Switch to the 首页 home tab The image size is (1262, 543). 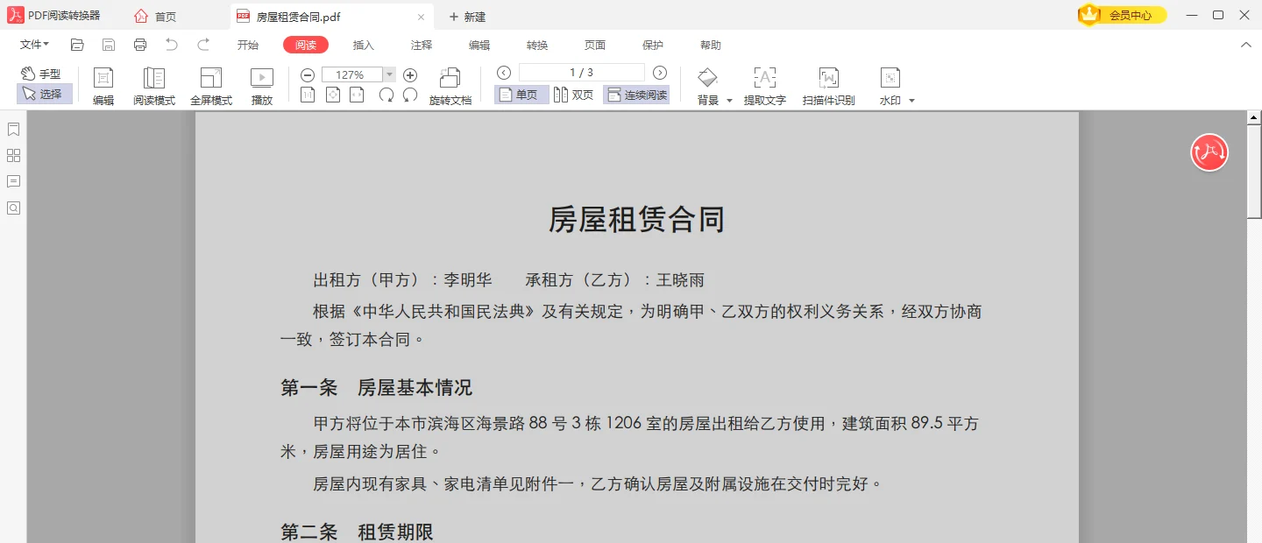[x=155, y=17]
